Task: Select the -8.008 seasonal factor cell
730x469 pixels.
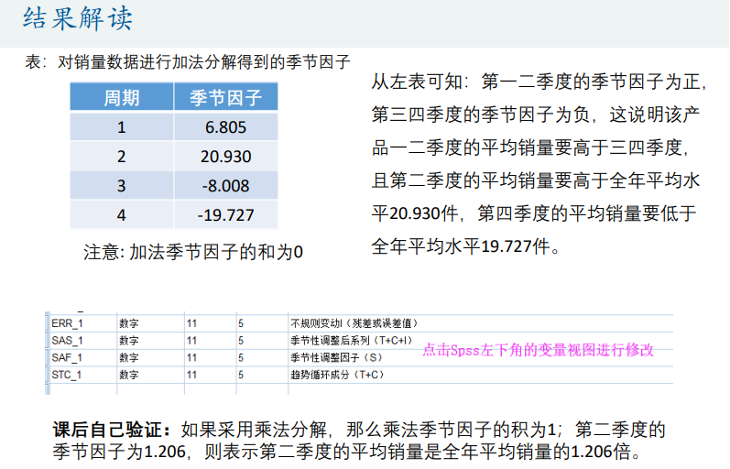Action: (x=225, y=186)
